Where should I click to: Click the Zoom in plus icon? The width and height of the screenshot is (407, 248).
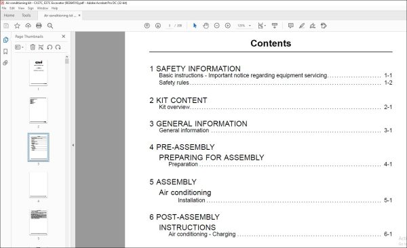pyautogui.click(x=228, y=26)
